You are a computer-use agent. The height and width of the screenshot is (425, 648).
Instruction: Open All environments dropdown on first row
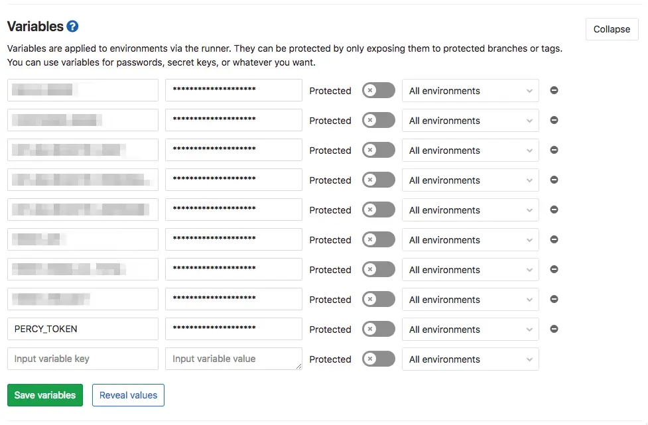pyautogui.click(x=470, y=91)
